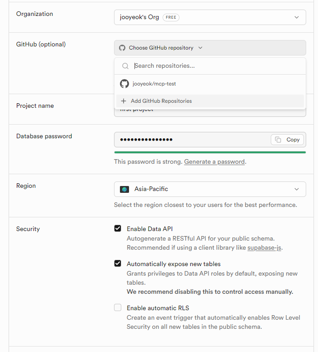Expand the Organization dropdown chevron
Screen dimensions: 318x352
click(297, 17)
